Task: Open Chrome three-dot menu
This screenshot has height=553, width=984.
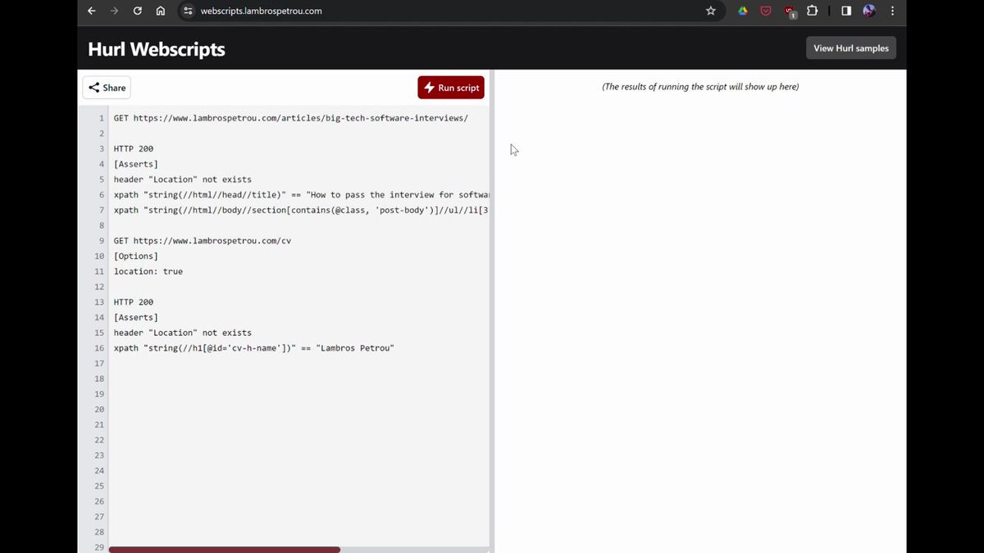Action: (x=891, y=11)
